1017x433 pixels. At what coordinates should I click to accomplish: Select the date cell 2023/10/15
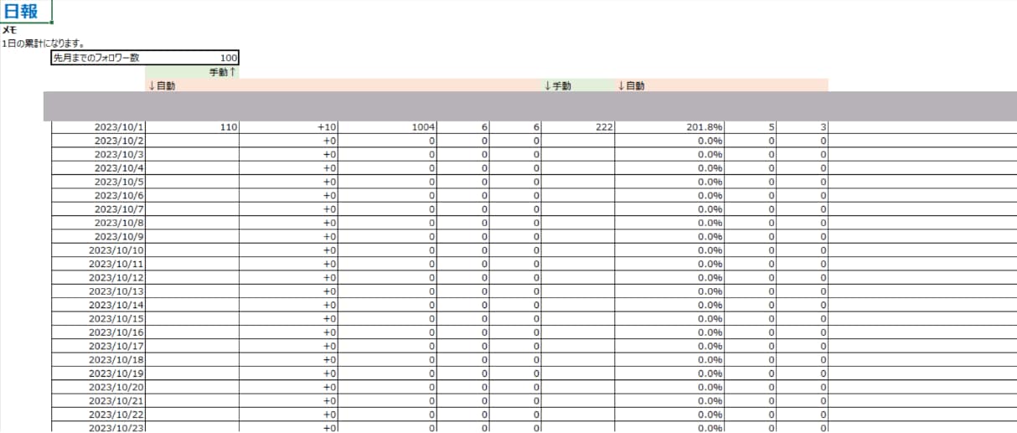coord(99,318)
